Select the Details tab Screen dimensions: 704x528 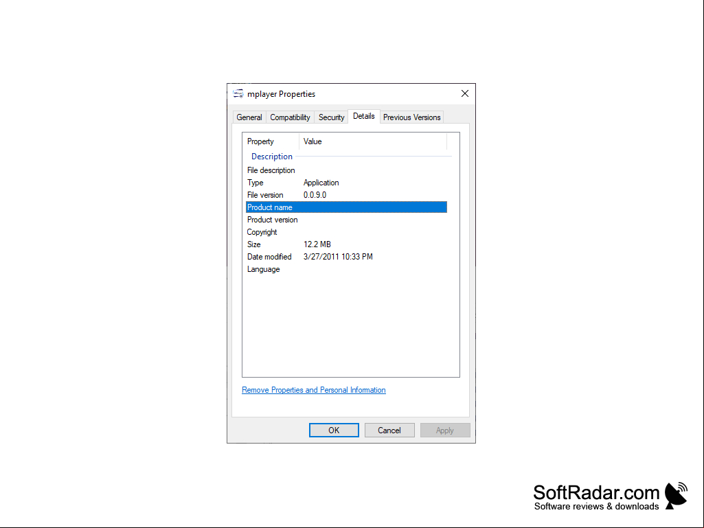363,116
